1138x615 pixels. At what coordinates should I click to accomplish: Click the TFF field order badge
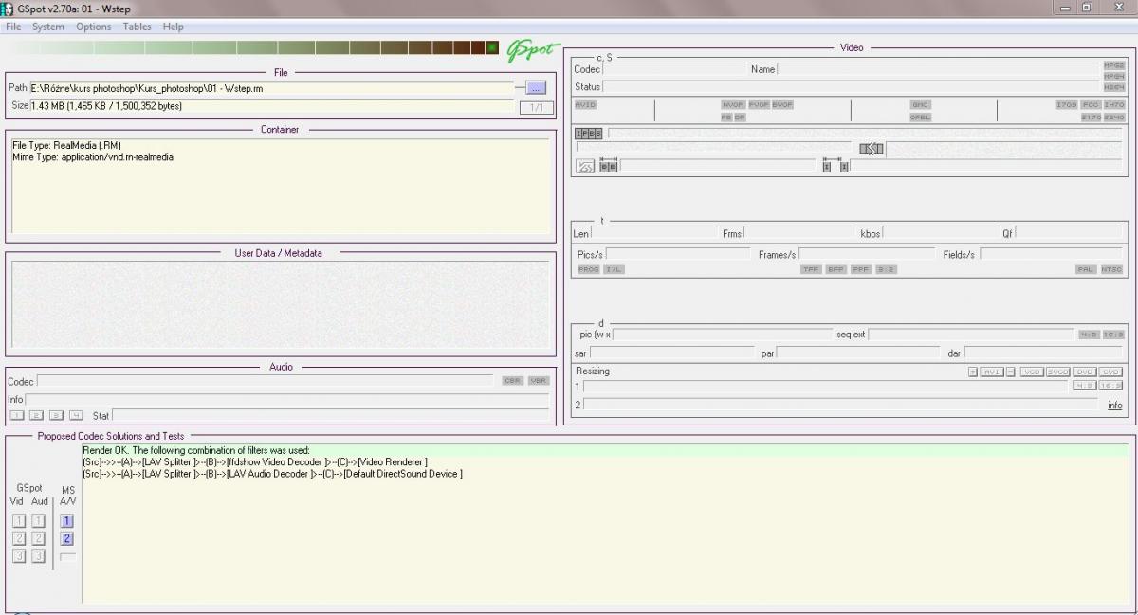811,269
